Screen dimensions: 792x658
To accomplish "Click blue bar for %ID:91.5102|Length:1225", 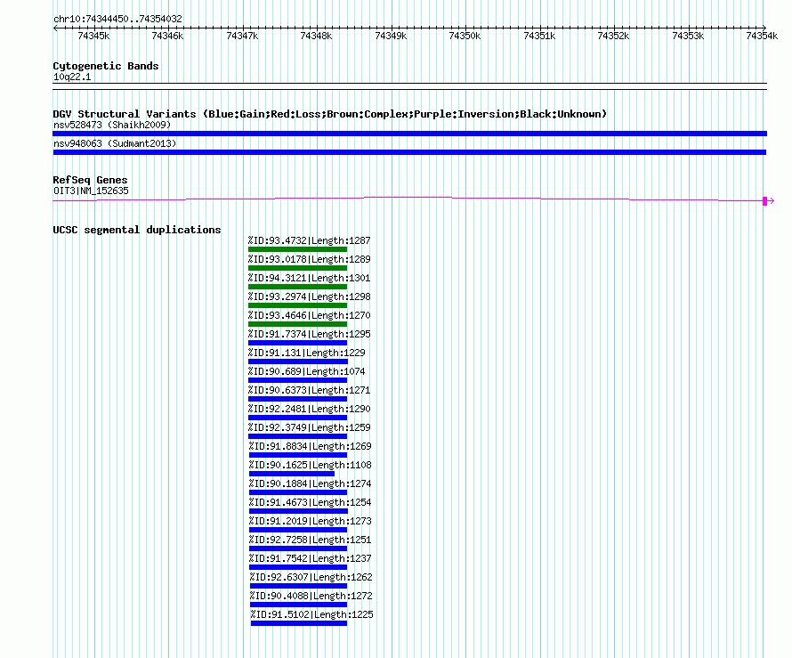I will pyautogui.click(x=299, y=623).
